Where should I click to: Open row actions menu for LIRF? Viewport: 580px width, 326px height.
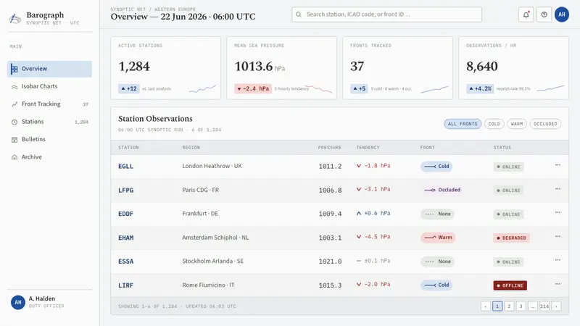coord(558,284)
